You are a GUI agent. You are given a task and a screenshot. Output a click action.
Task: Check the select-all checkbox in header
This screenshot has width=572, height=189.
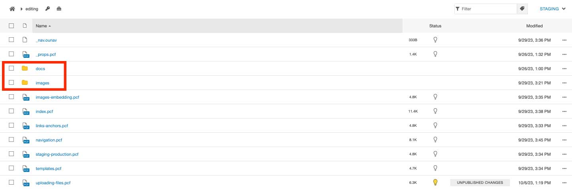(12, 26)
